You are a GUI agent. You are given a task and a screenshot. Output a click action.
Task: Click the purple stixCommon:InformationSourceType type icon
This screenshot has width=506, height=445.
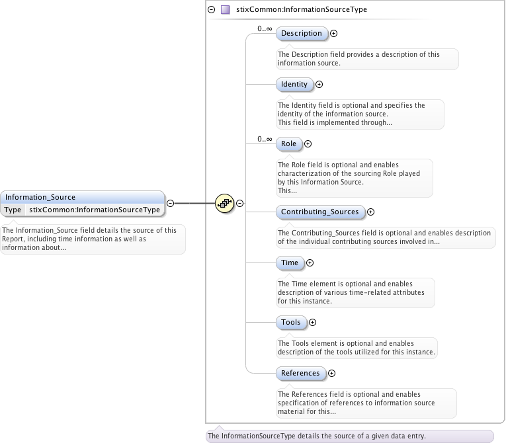click(x=226, y=10)
